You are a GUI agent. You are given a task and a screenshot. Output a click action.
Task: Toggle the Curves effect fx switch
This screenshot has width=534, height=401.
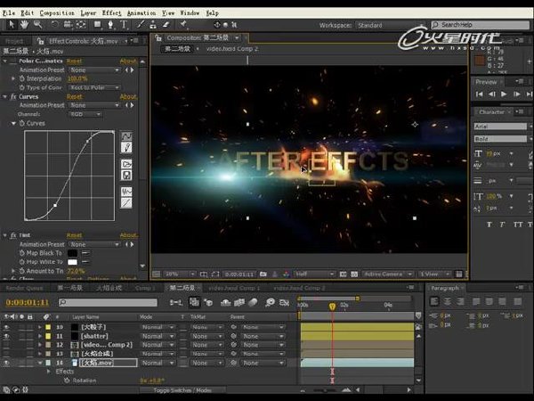13,97
